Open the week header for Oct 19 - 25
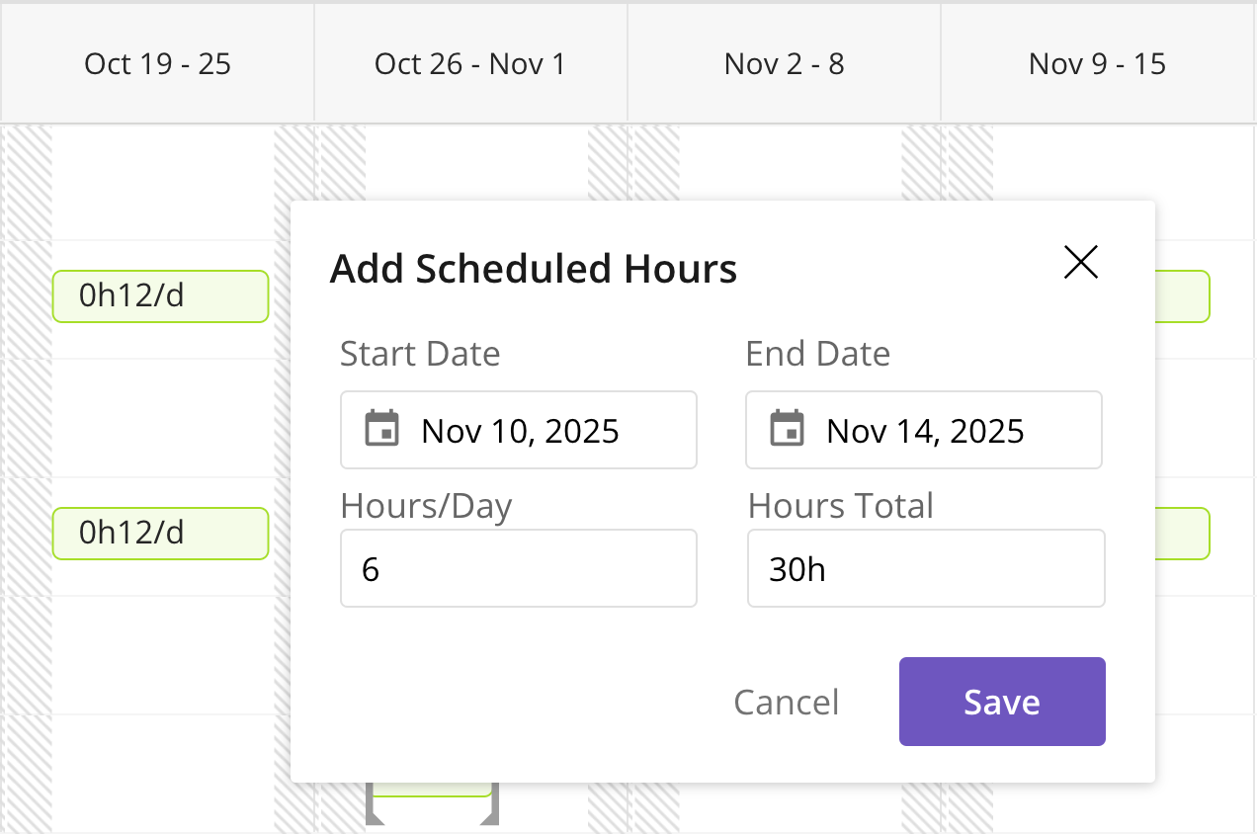This screenshot has height=834, width=1257. (157, 63)
